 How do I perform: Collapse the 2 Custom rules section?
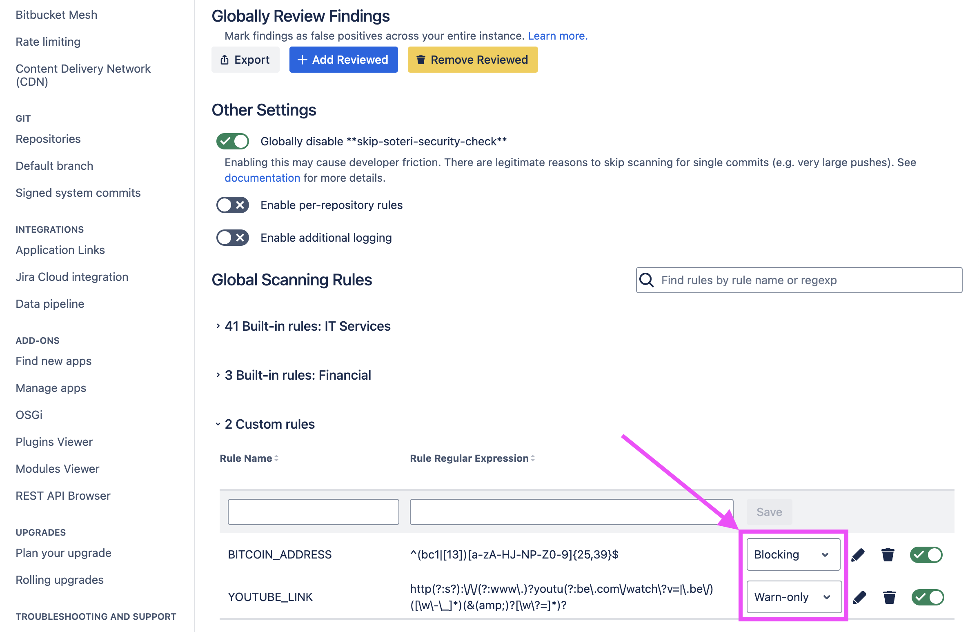click(269, 424)
